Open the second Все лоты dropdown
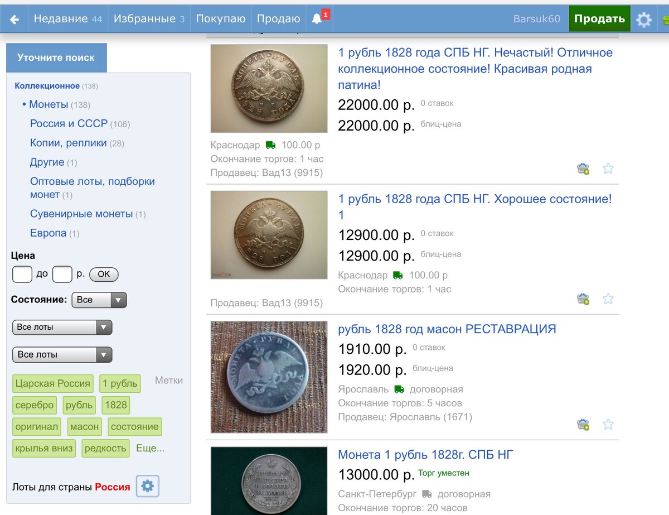The height and width of the screenshot is (515, 669). 62,354
